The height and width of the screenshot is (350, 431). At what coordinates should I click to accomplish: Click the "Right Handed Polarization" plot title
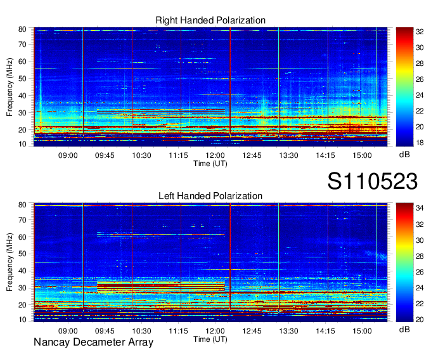coord(210,20)
